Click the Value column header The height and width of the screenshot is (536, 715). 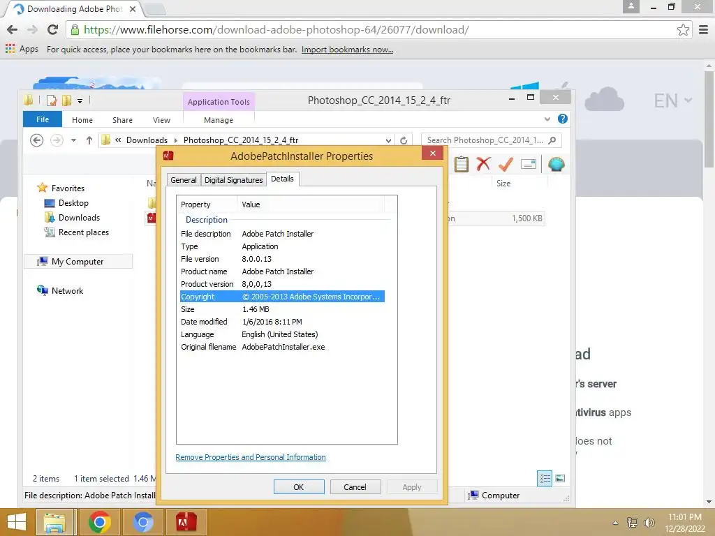coord(311,204)
